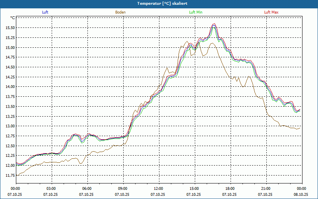
Task: Toggle the 'Luft Min' legend label
Action: [x=196, y=12]
